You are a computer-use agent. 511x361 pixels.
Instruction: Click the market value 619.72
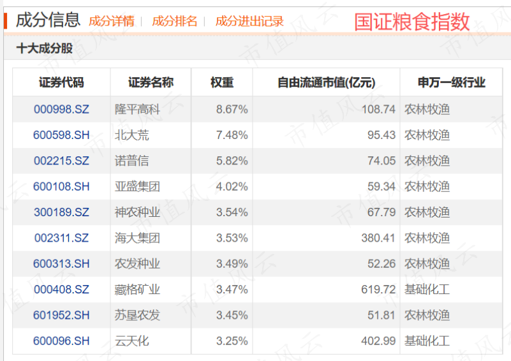click(x=378, y=290)
